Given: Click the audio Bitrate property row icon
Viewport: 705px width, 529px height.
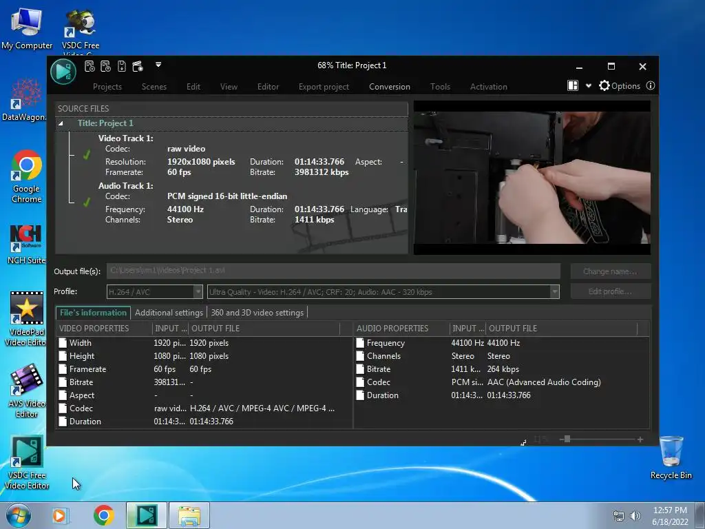Looking at the screenshot, I should [360, 369].
